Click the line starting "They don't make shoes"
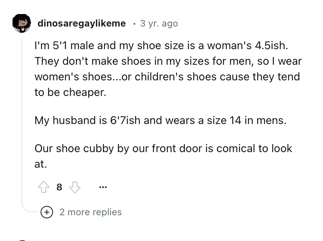 click(x=168, y=62)
